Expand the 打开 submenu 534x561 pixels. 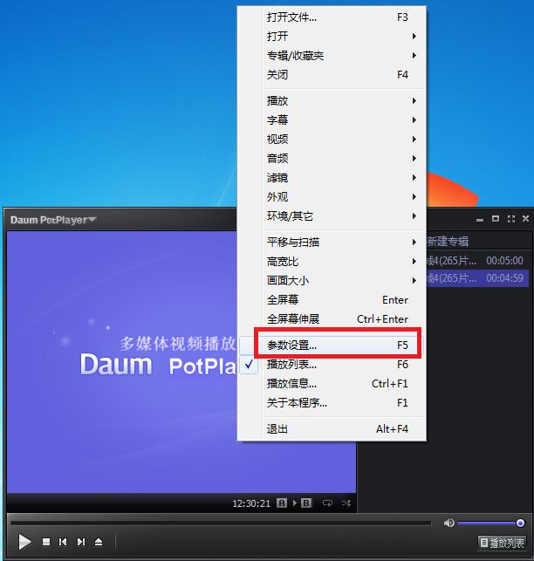click(332, 36)
